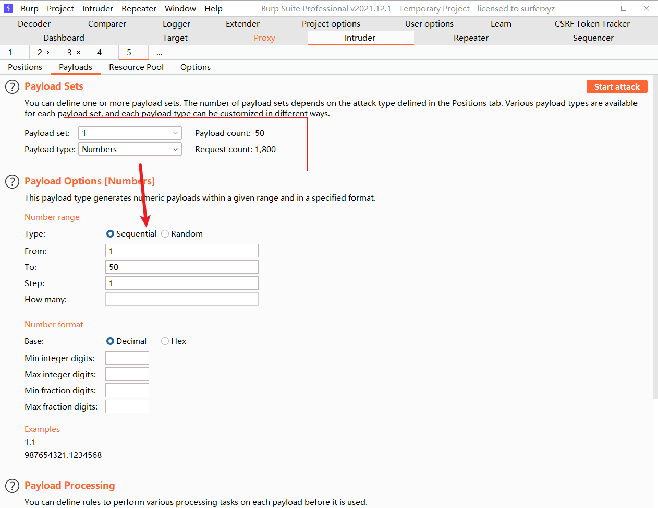The height and width of the screenshot is (508, 658).
Task: Switch to the Learn tab
Action: 501,24
